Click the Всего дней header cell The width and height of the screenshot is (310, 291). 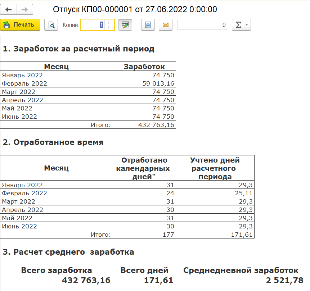point(144,270)
